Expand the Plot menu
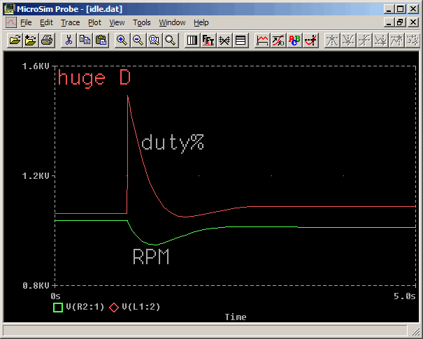 pos(94,22)
